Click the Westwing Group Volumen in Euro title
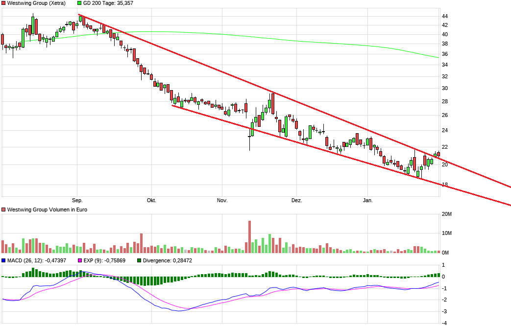This screenshot has width=511, height=326. point(47,210)
